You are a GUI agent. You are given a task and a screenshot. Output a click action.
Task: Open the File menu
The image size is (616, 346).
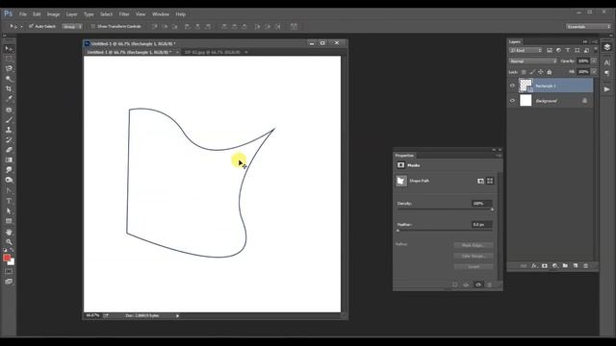23,14
